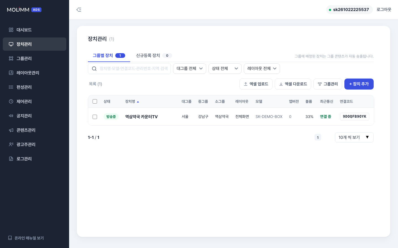Viewport: 398px width, 248px height.
Task: Click the 로그관리 document icon
Action: [x=11, y=159]
